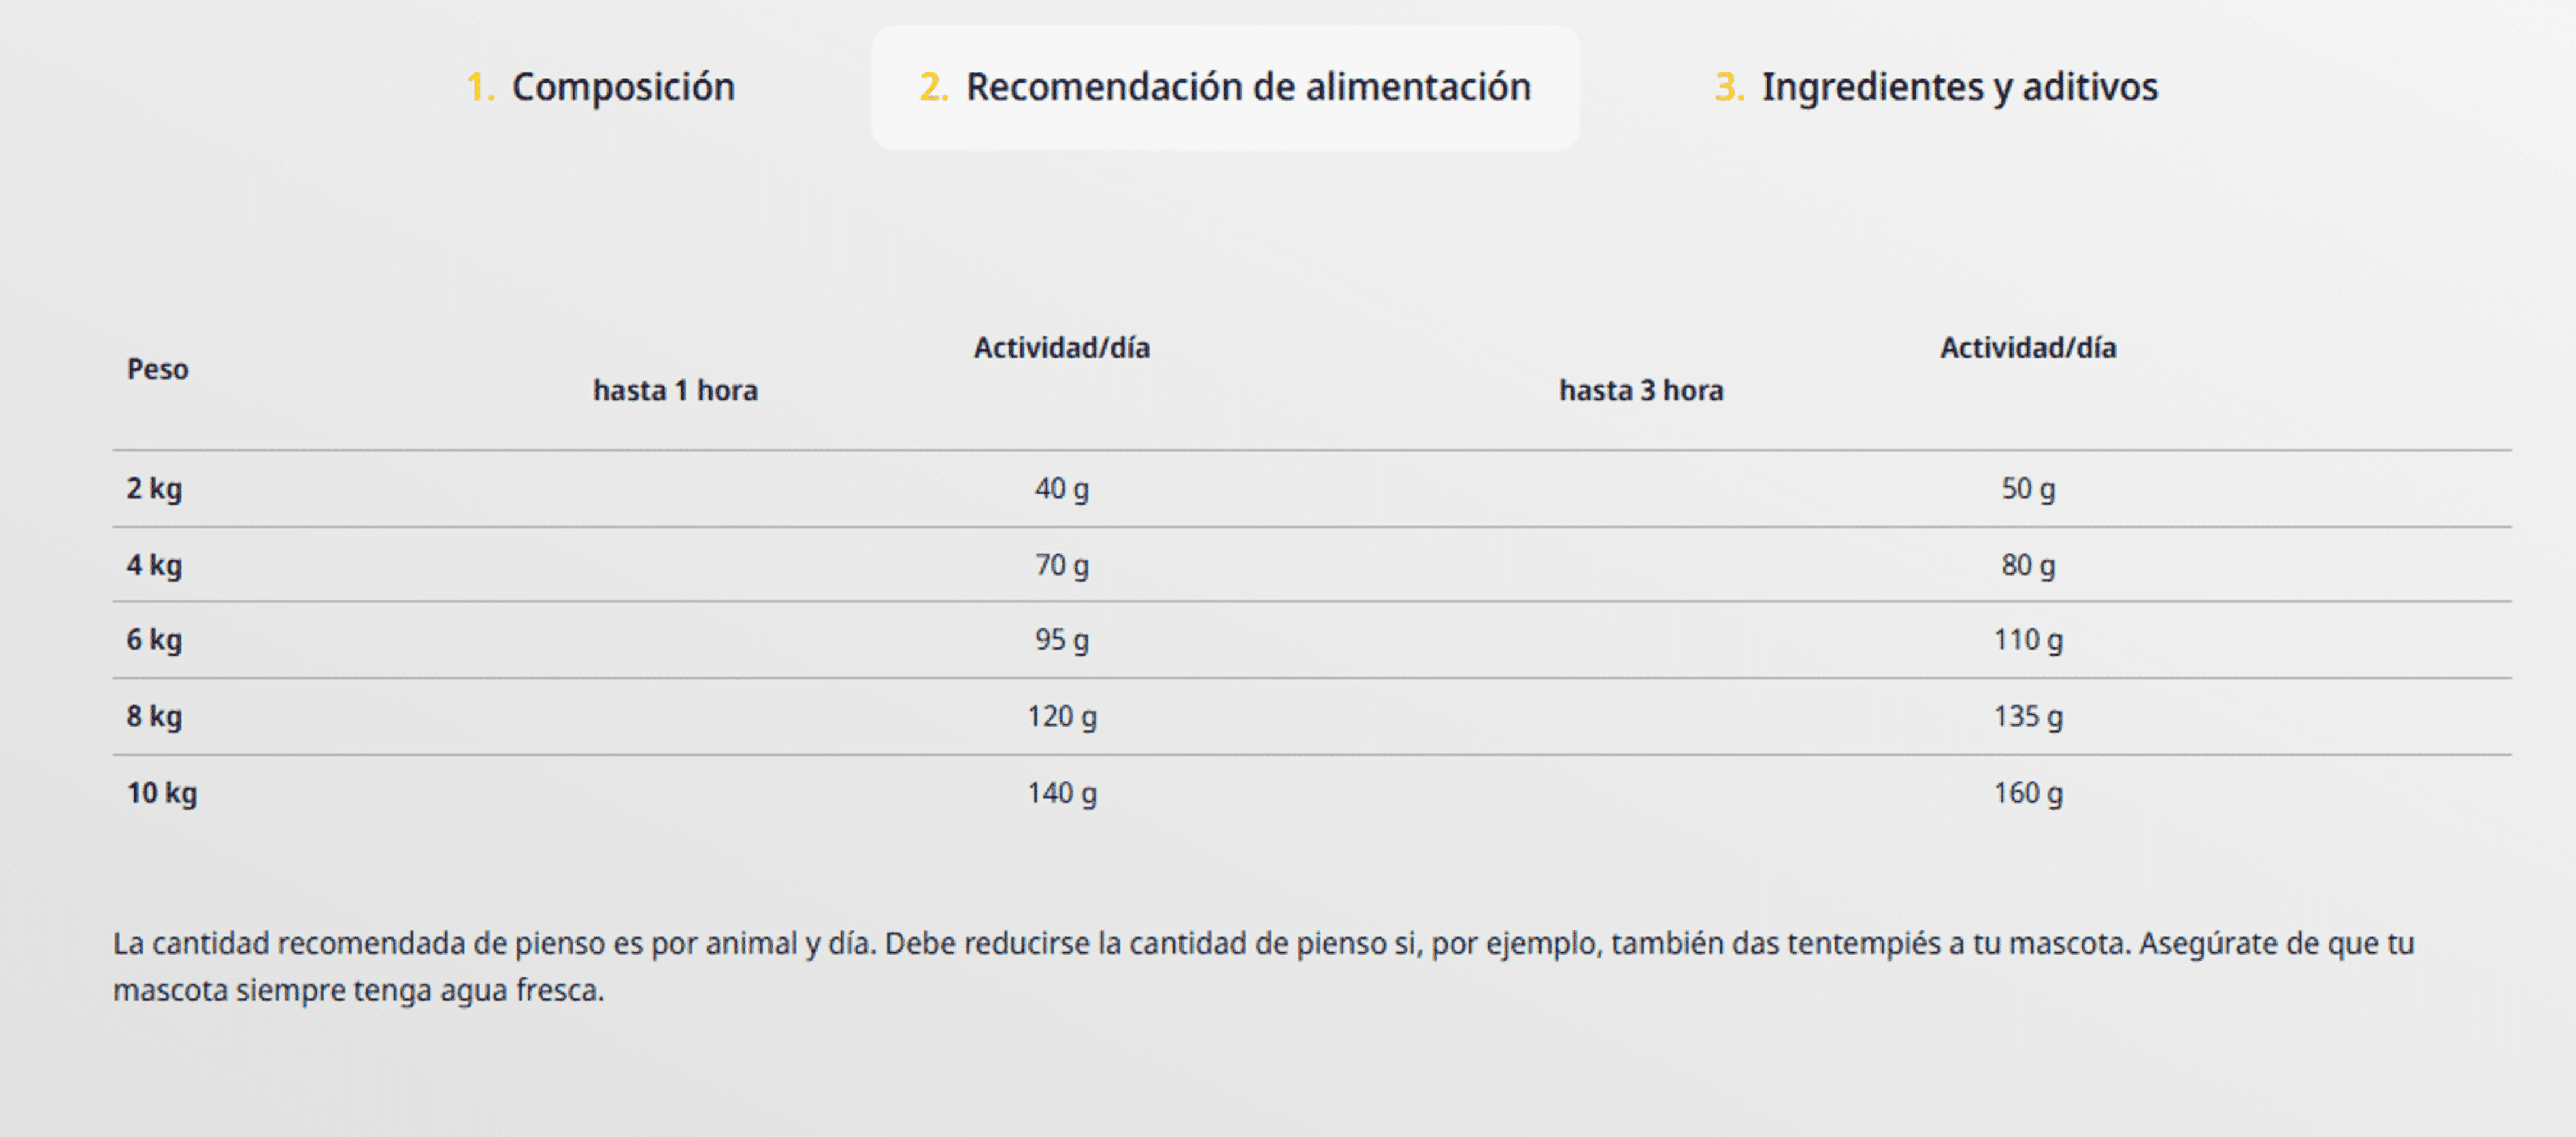Screen dimensions: 2576x1137
Task: Click the second Actividad/día header
Action: [2028, 348]
